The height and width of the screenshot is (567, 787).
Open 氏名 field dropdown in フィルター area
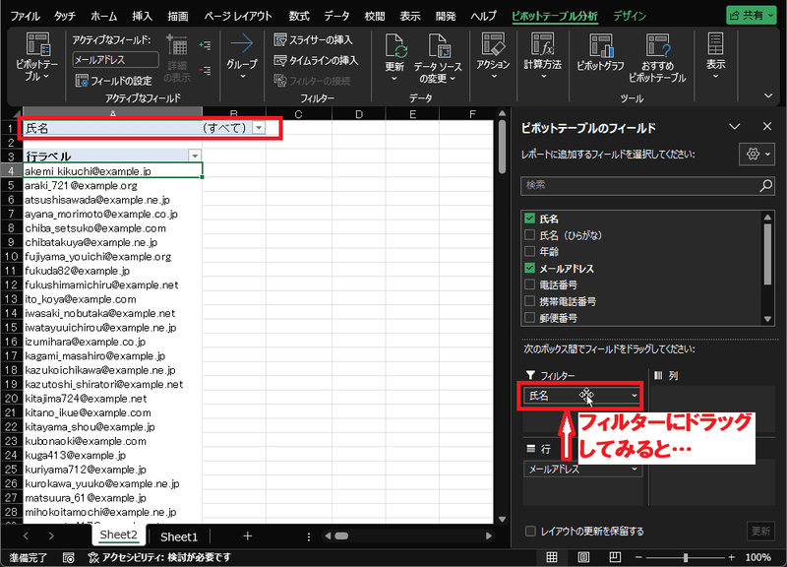tap(635, 396)
